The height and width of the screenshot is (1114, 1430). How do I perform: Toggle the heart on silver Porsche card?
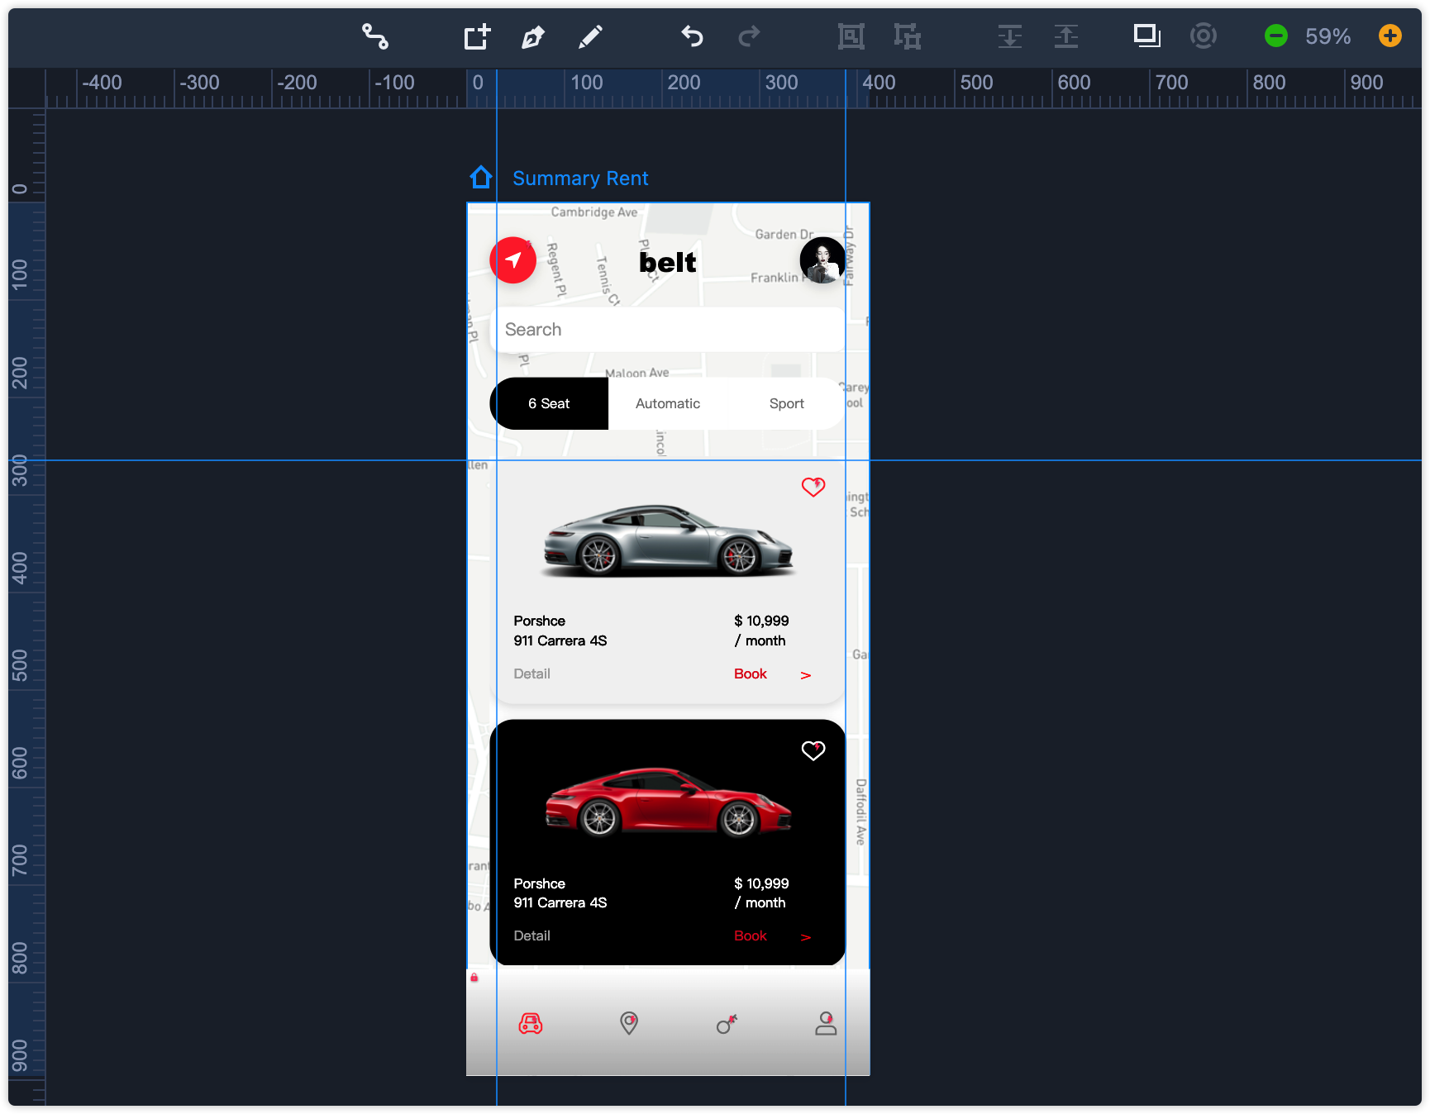(813, 487)
